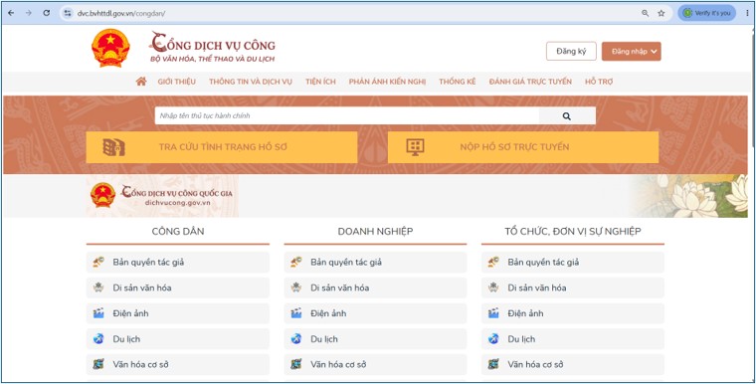This screenshot has height=384, width=756.
Task: Reload the current page
Action: [47, 13]
